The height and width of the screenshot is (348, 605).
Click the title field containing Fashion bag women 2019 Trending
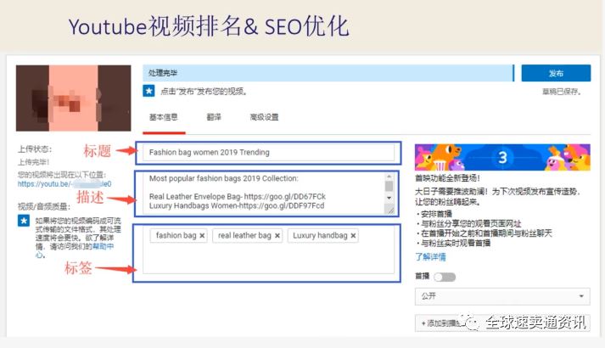[x=268, y=153]
